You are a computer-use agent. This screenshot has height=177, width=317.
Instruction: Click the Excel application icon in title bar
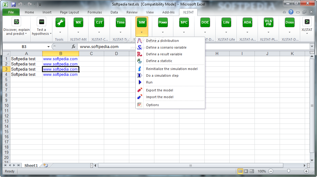pos(5,4)
